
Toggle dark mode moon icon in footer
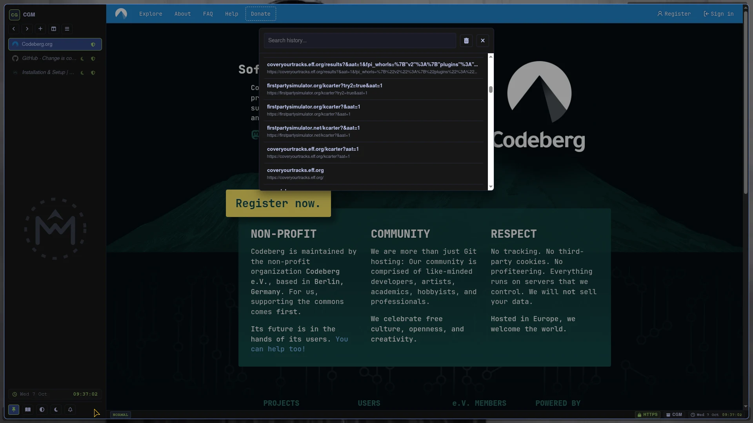click(x=56, y=410)
